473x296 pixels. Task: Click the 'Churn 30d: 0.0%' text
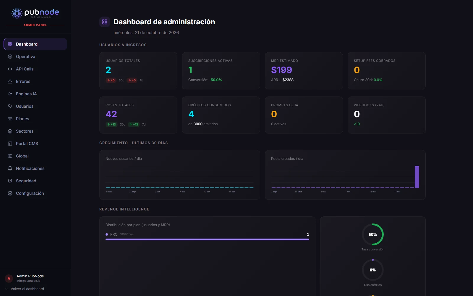(368, 80)
